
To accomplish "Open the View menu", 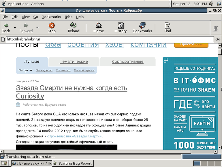I will [x=26, y=17].
